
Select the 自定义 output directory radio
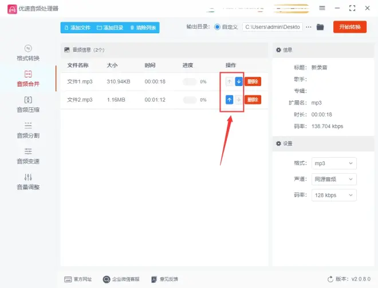pos(217,27)
